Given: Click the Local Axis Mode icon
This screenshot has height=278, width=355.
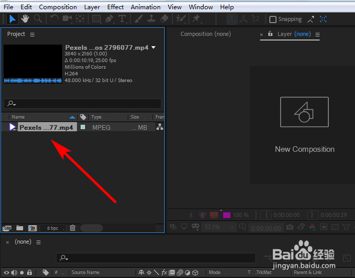Looking at the screenshot, I should click(x=232, y=19).
